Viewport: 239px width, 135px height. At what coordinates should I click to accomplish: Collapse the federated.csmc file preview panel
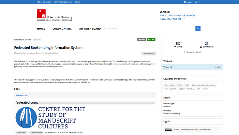(153, 95)
